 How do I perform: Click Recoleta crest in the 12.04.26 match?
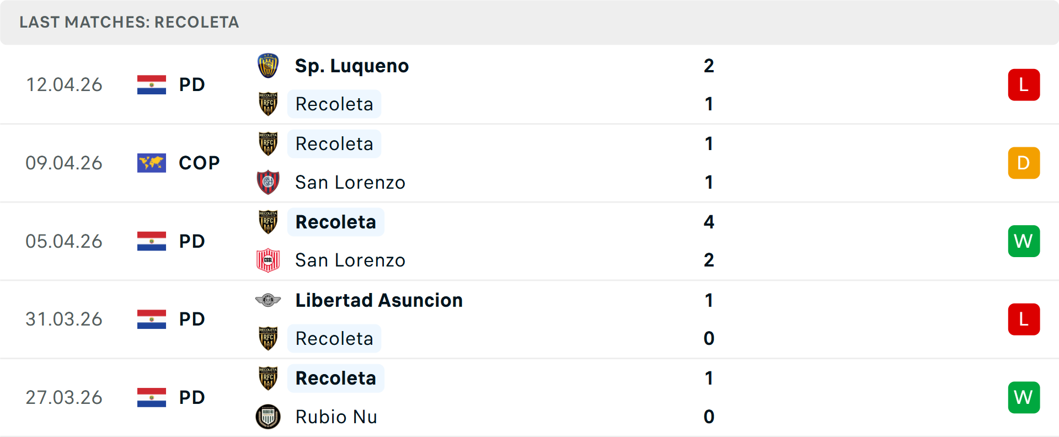(268, 104)
